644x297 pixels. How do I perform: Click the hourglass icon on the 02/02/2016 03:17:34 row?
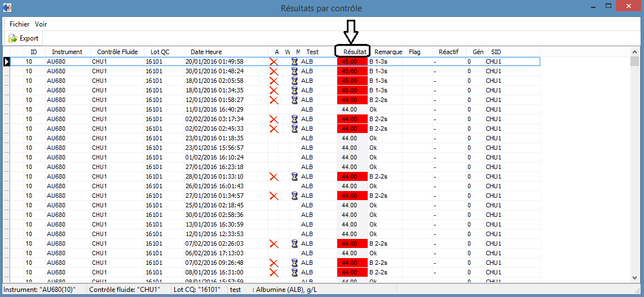pyautogui.click(x=294, y=119)
